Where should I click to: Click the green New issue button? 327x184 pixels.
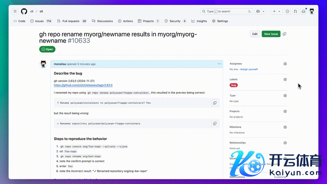pyautogui.click(x=271, y=34)
